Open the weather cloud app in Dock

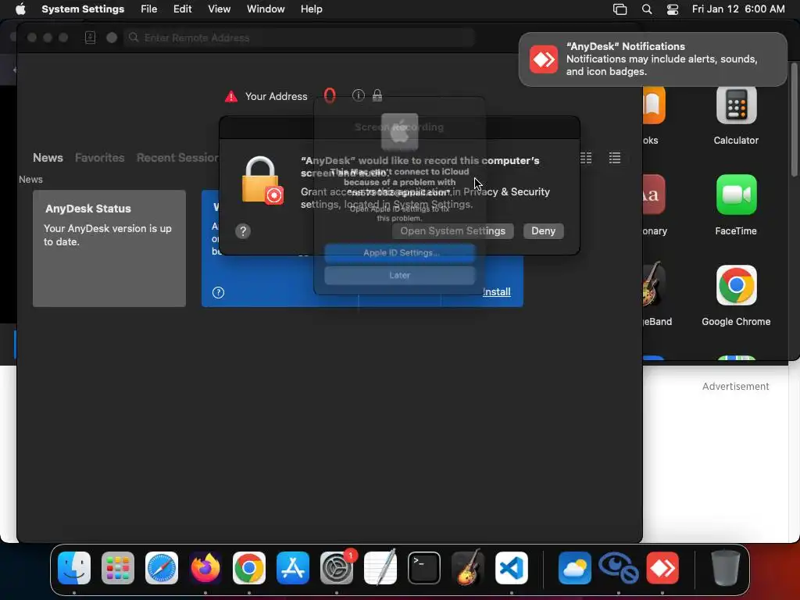point(575,568)
